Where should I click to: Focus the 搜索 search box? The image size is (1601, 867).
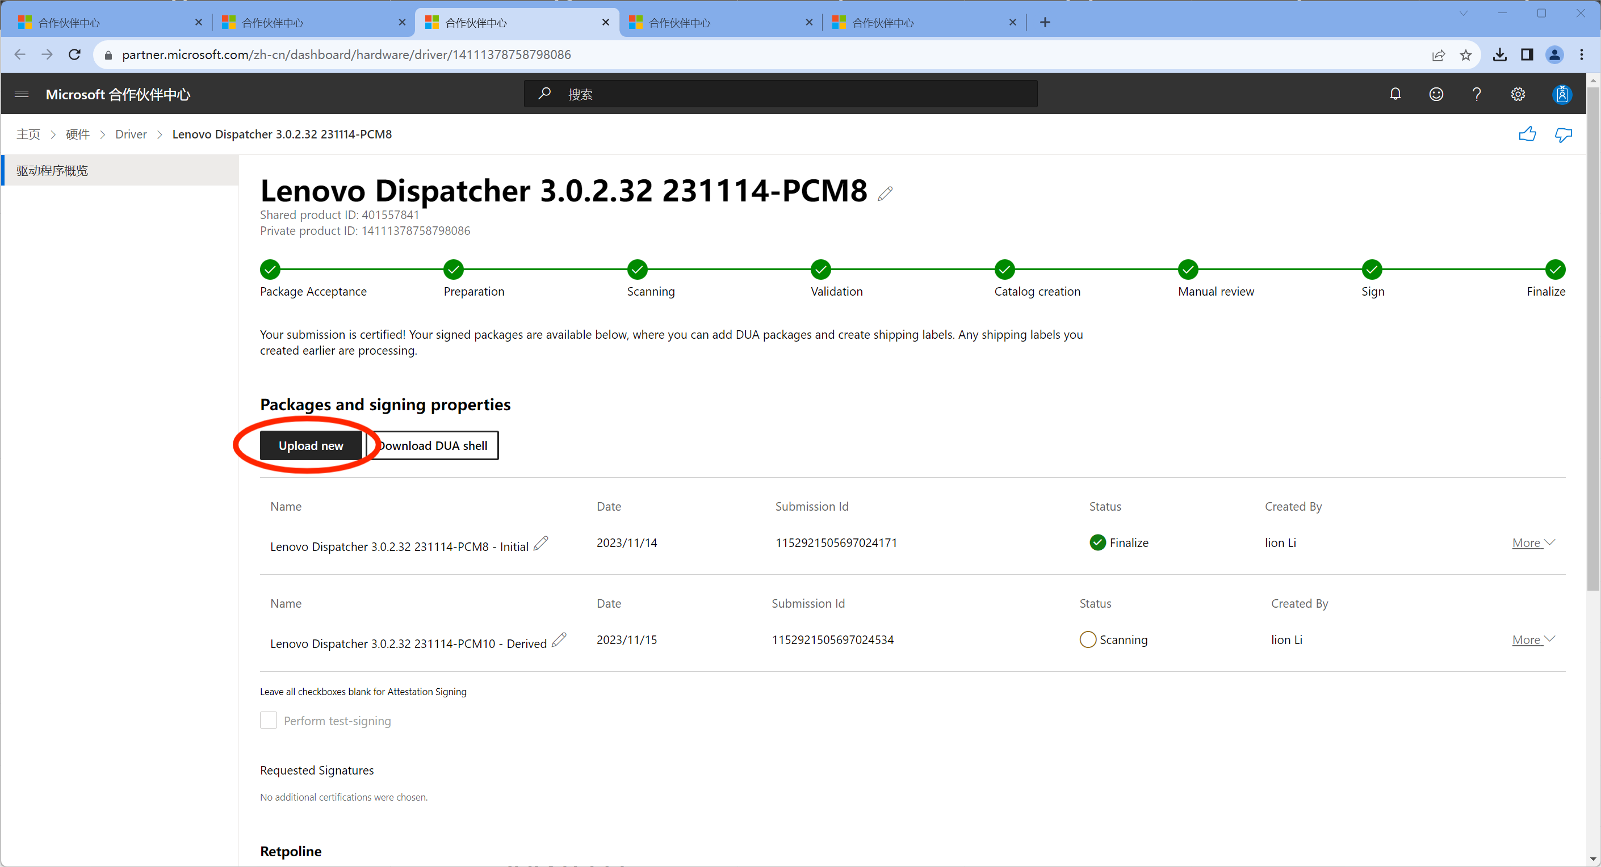point(781,94)
